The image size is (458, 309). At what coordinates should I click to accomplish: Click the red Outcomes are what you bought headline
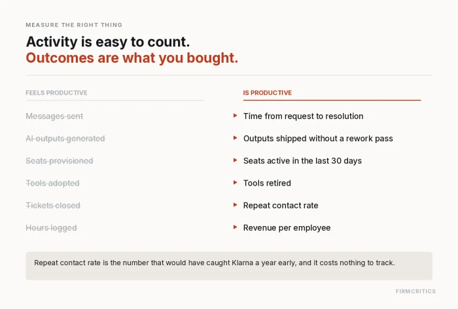pos(132,57)
